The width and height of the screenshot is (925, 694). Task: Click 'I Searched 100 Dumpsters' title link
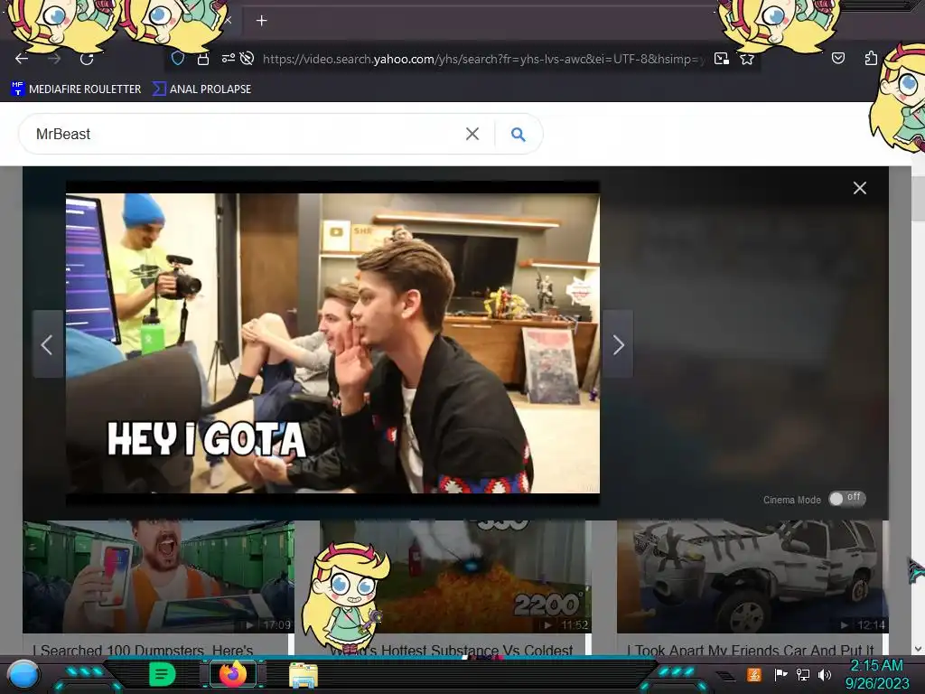point(143,650)
